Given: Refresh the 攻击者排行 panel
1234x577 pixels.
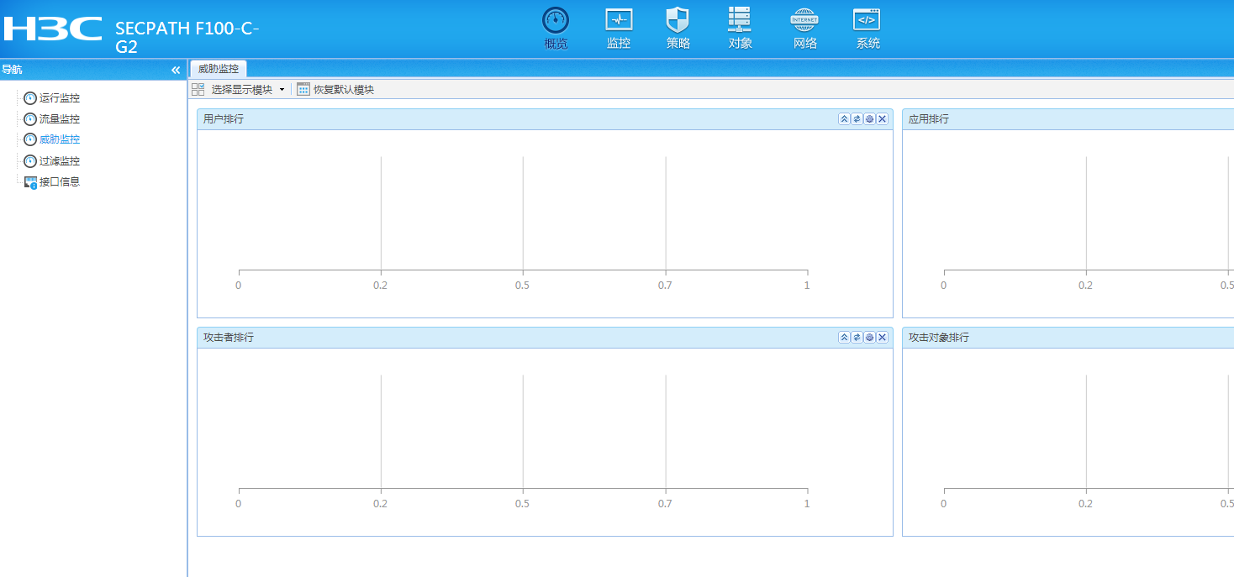Looking at the screenshot, I should click(x=857, y=338).
